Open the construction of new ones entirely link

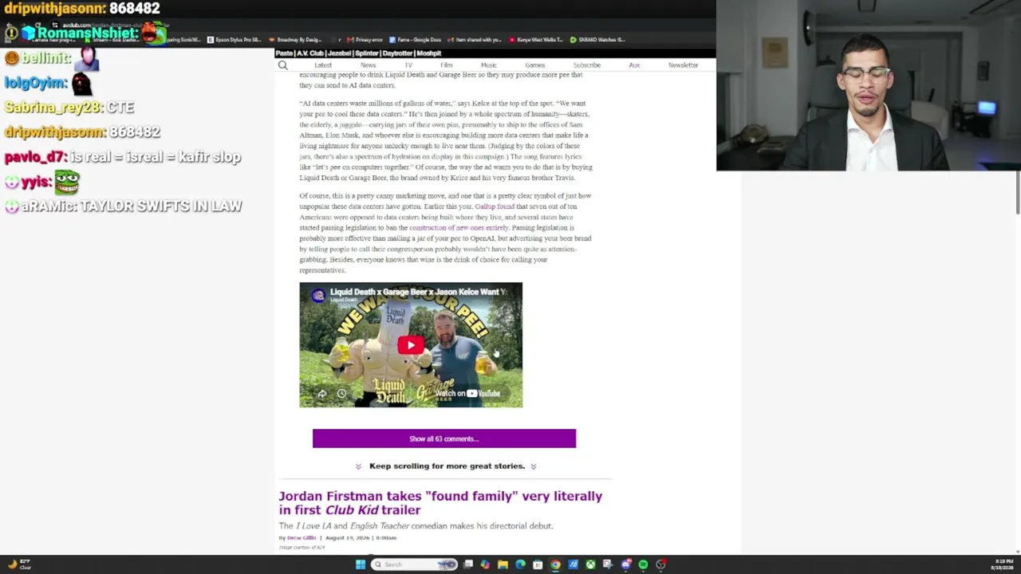(459, 228)
